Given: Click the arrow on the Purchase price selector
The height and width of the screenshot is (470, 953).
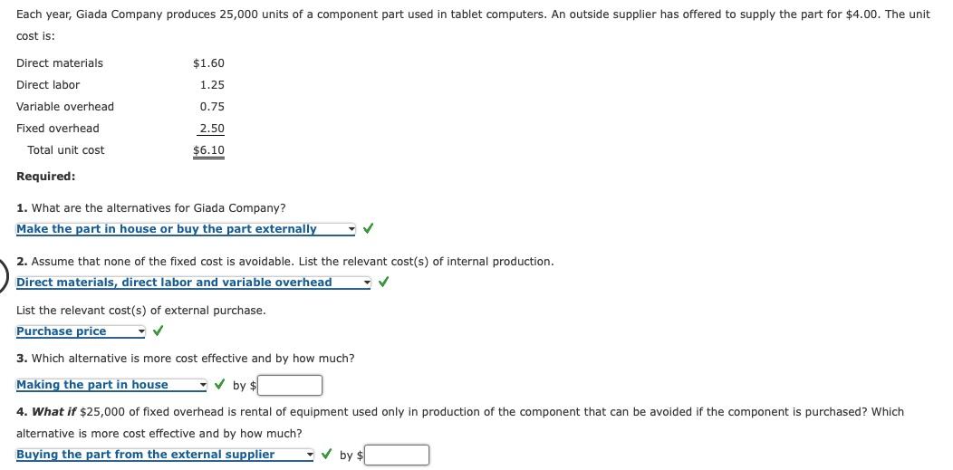Looking at the screenshot, I should (141, 331).
